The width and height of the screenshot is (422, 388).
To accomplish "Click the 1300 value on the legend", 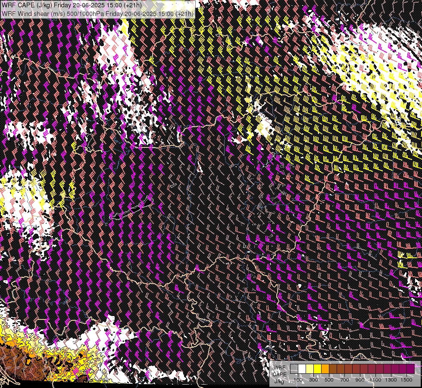I will 391,380.
